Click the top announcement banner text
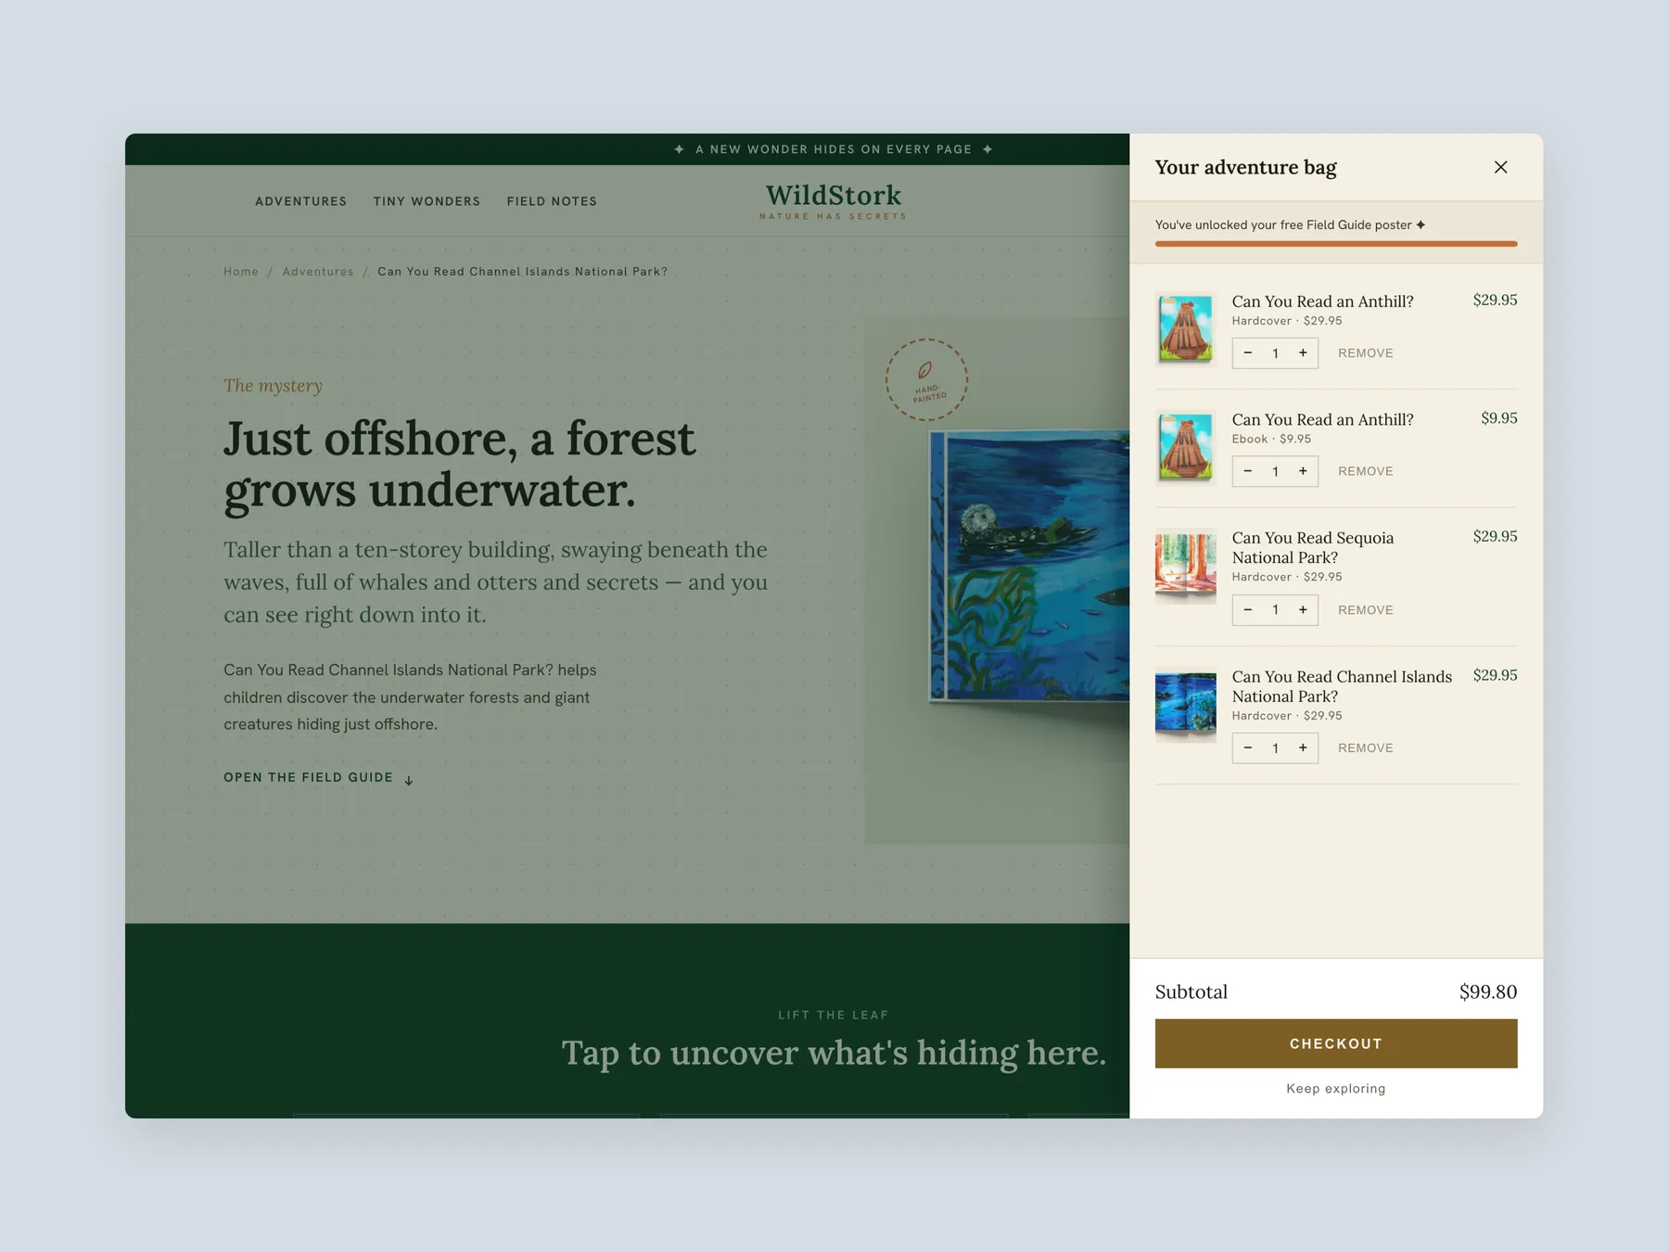This screenshot has width=1669, height=1252. click(x=834, y=149)
